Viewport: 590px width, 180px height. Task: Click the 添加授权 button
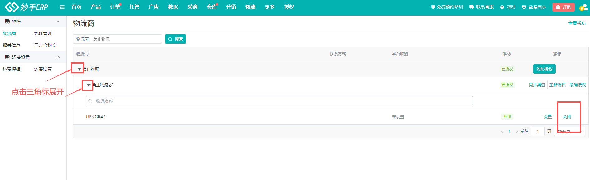tap(544, 69)
